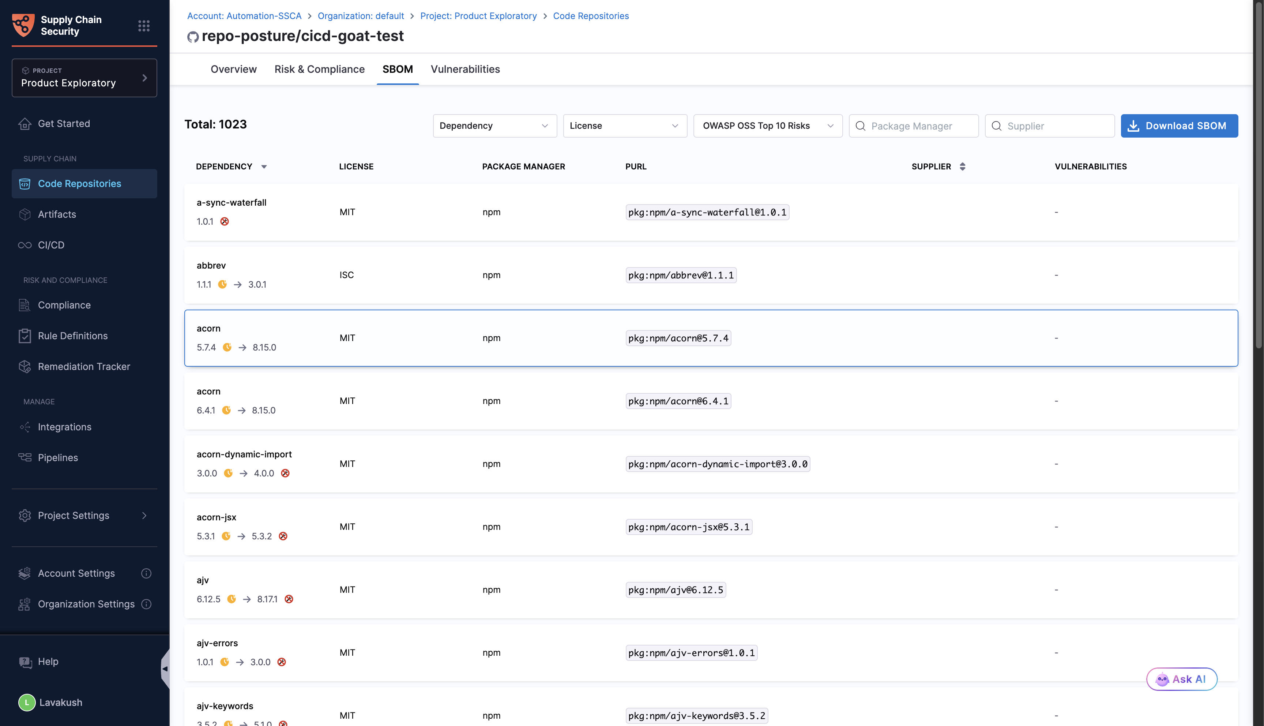Viewport: 1264px width, 726px height.
Task: Toggle sort order on Supplier column
Action: pos(962,166)
